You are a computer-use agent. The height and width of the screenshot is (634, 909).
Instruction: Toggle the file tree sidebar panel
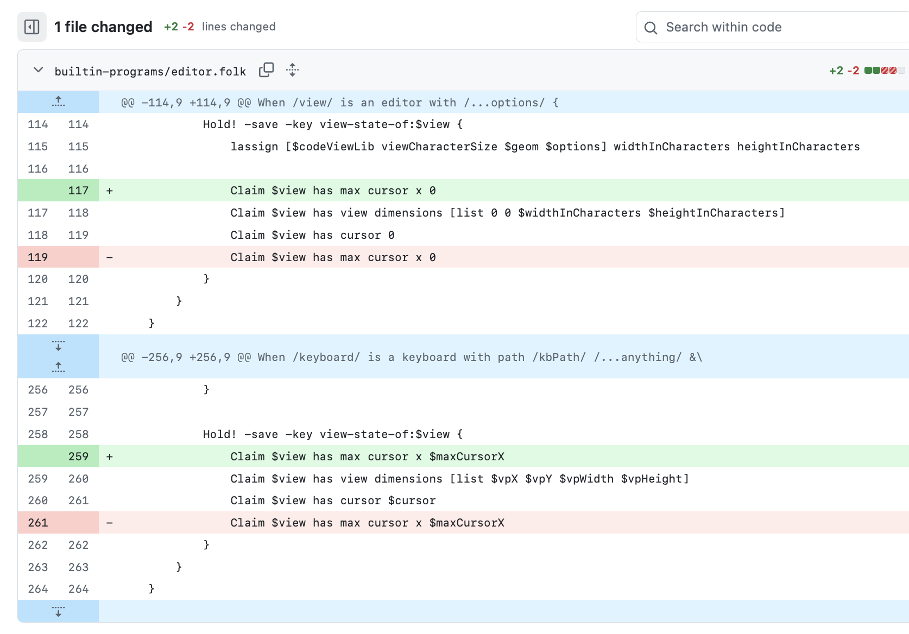[32, 27]
